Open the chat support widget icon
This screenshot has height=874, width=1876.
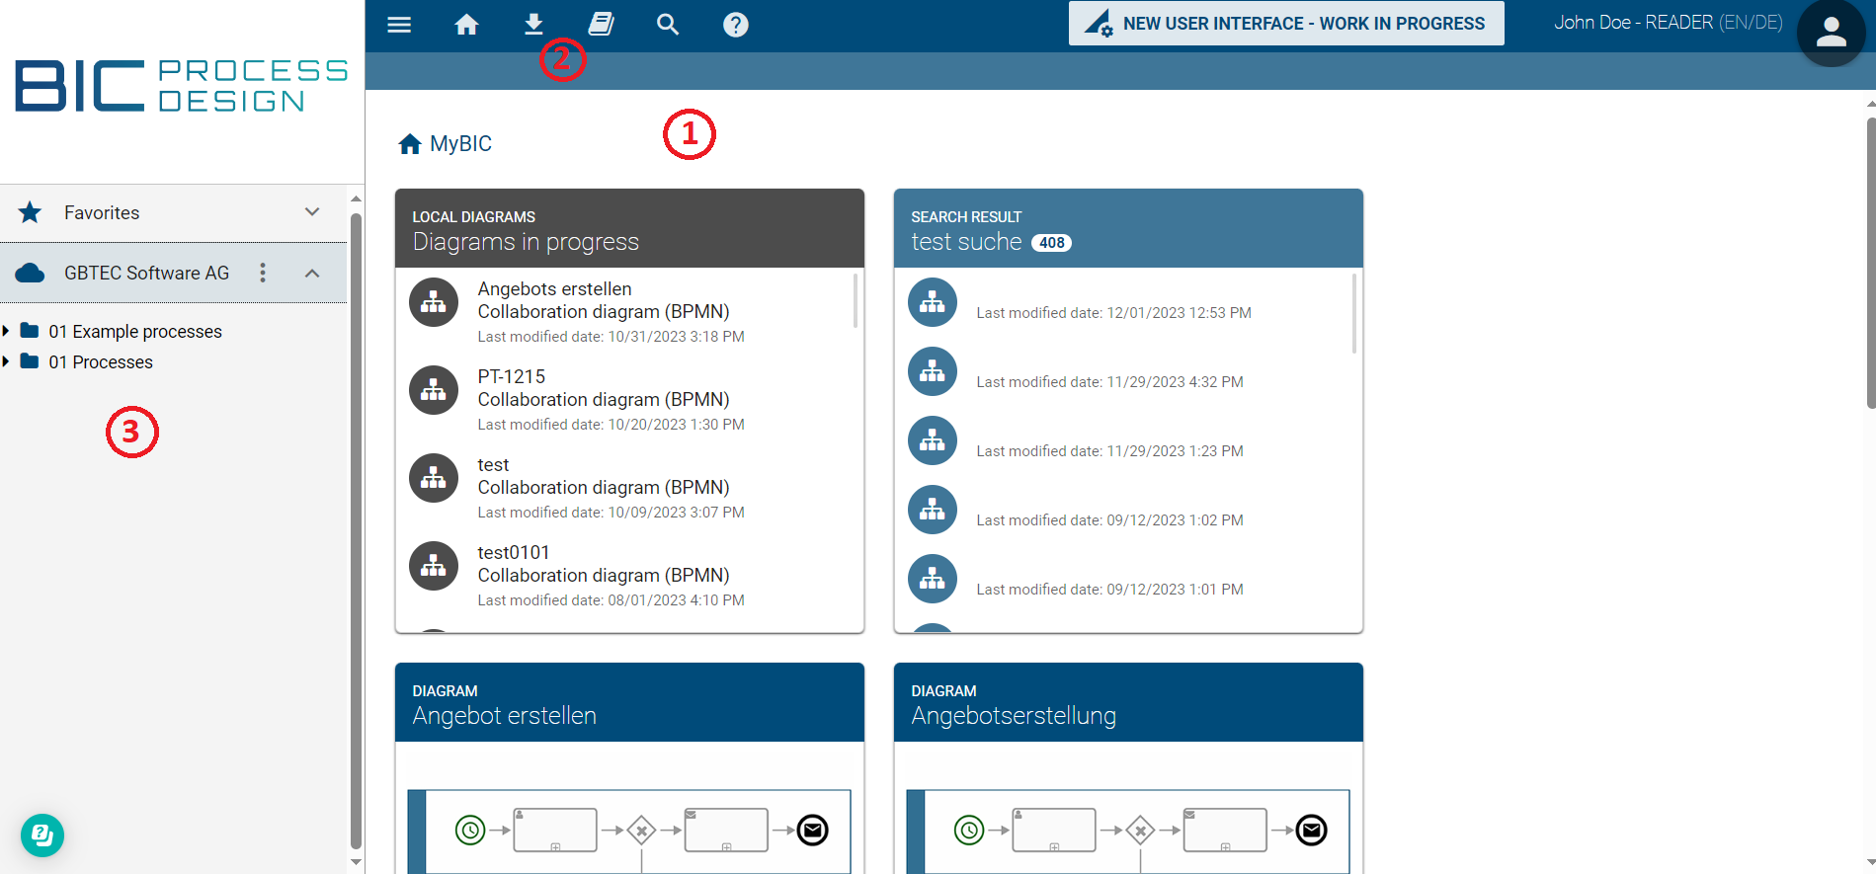point(42,835)
